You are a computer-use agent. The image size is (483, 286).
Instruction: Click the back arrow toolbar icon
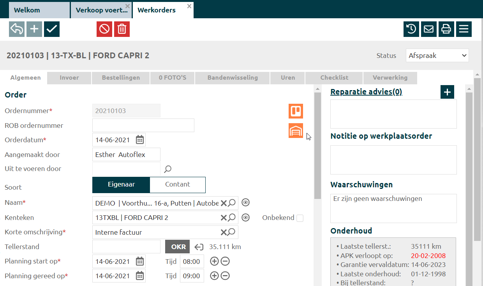[x=16, y=29]
